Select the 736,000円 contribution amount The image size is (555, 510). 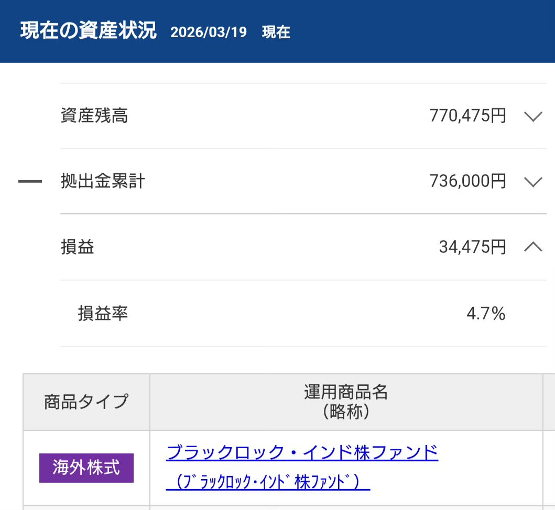click(x=467, y=182)
